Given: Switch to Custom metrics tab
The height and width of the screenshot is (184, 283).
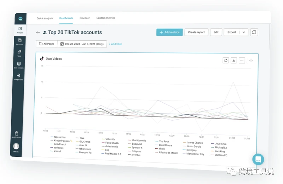Looking at the screenshot, I should pos(105,18).
